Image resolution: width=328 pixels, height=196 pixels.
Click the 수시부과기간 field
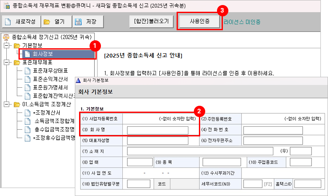(283, 173)
